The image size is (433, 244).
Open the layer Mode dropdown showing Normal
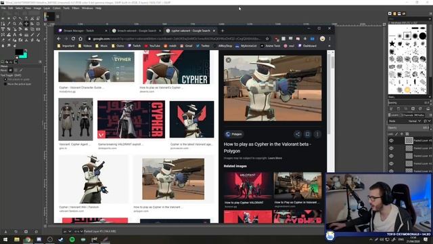point(414,121)
